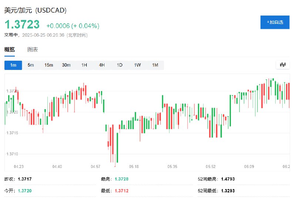Set chart period to 30m
The width and height of the screenshot is (296, 202).
coord(66,65)
